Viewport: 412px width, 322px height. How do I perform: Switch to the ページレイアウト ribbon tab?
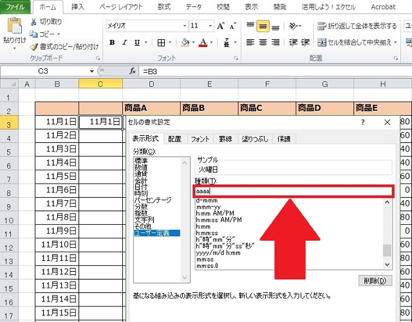121,7
